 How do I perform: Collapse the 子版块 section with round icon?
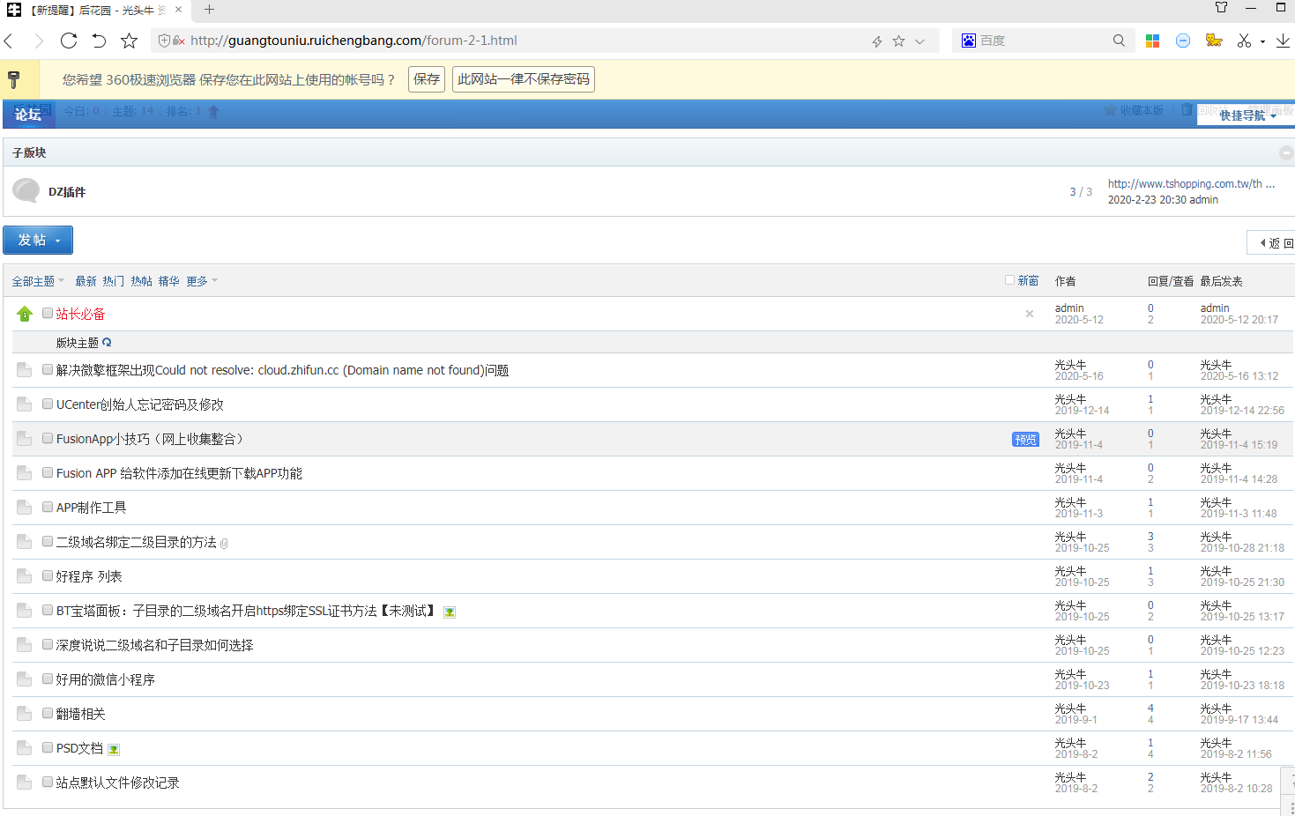(1285, 152)
